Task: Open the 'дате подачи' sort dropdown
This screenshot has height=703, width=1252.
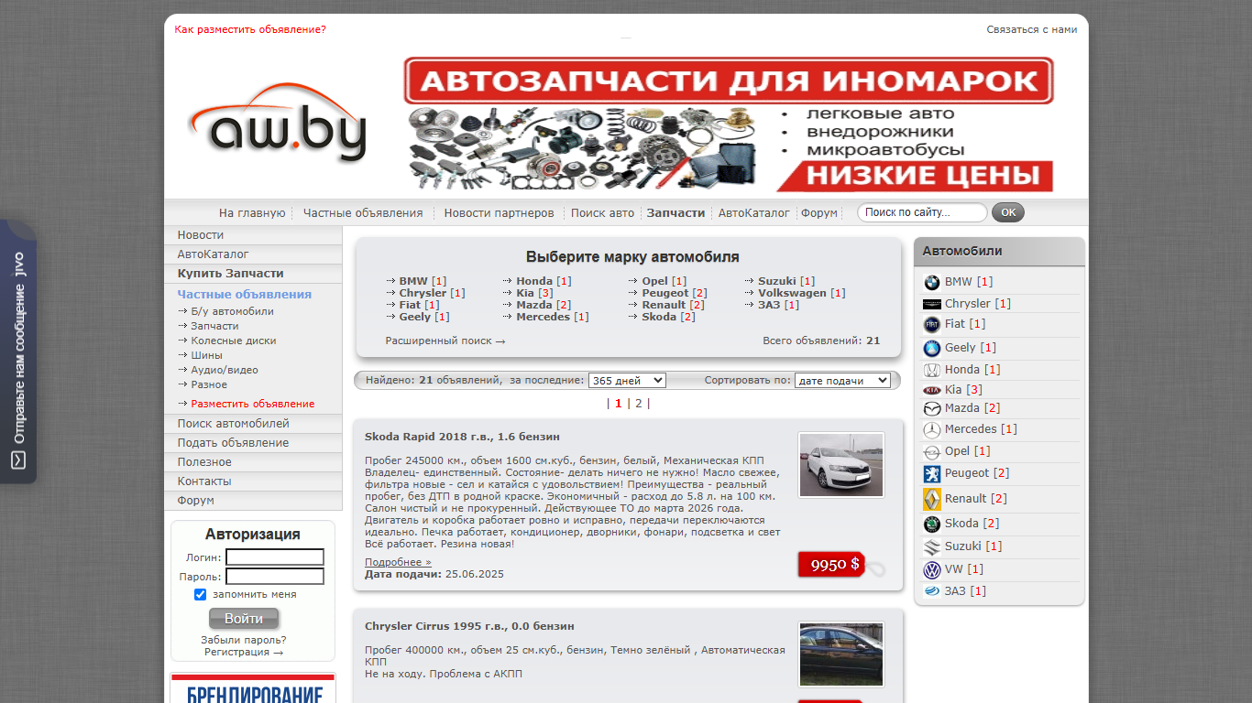Action: pyautogui.click(x=842, y=381)
